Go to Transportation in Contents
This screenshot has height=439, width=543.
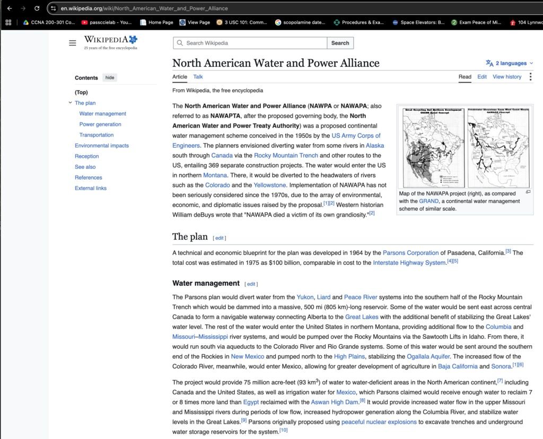[x=97, y=135]
